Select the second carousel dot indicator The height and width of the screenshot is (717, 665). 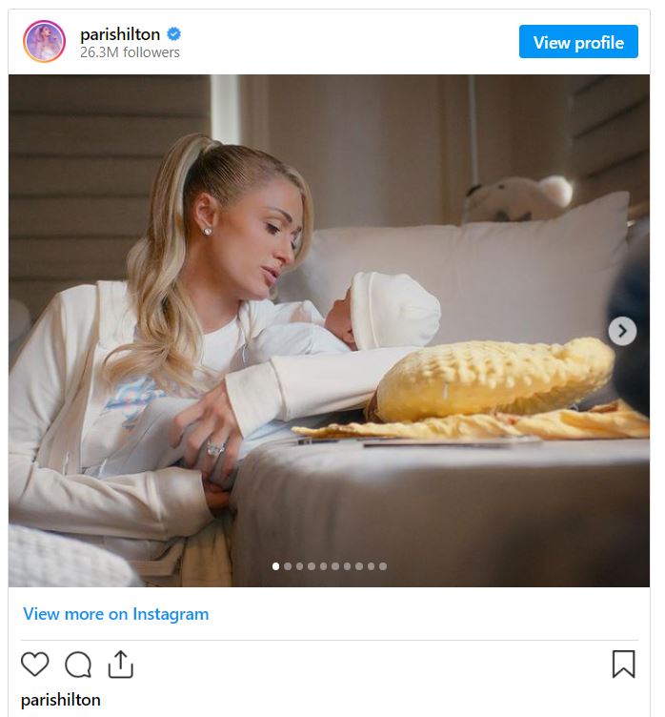(288, 566)
